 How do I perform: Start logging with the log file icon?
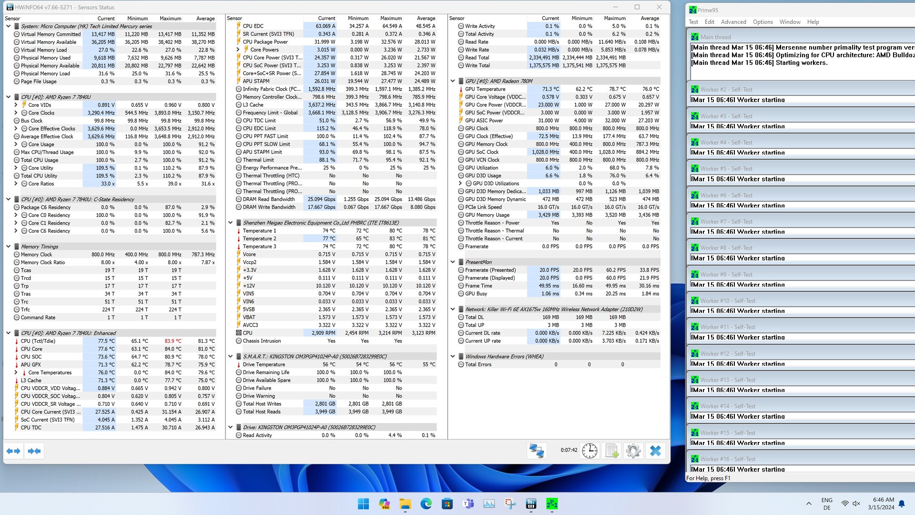pyautogui.click(x=611, y=451)
